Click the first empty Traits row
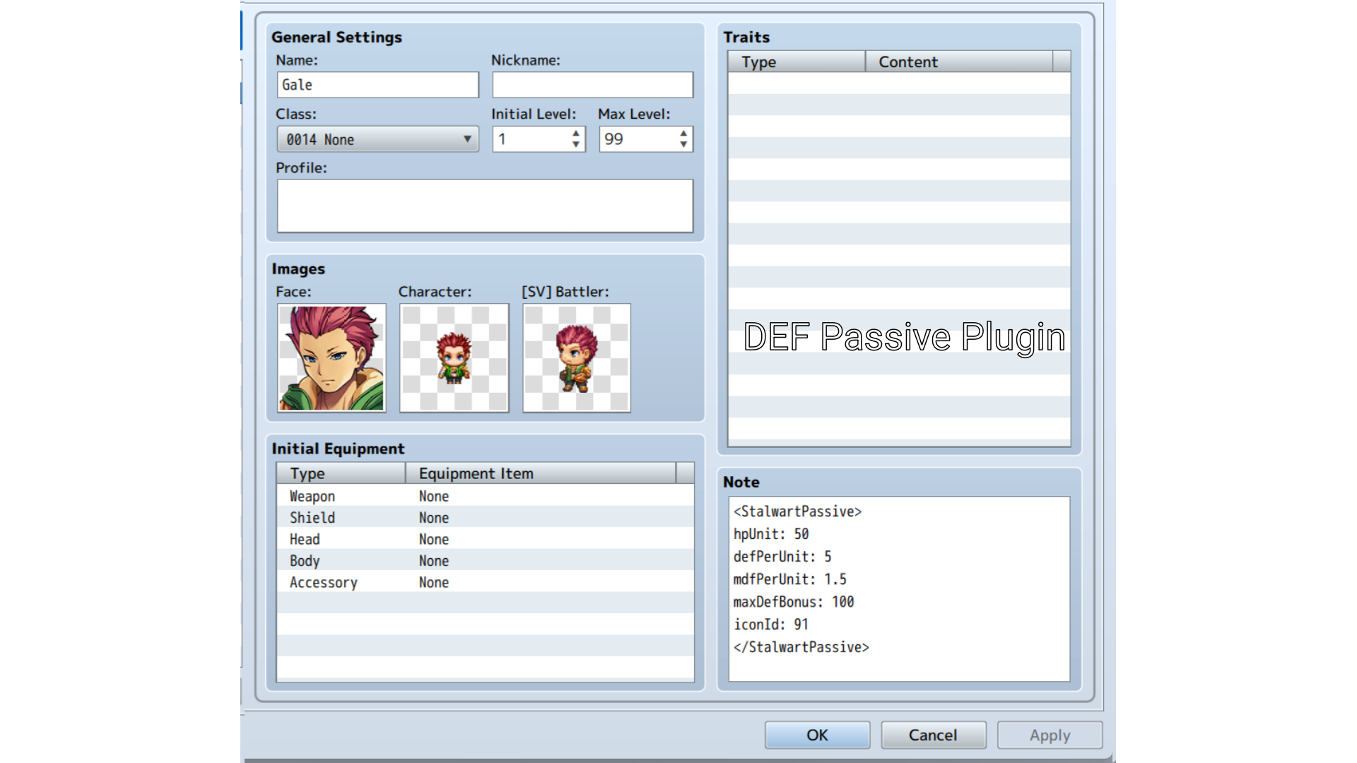The width and height of the screenshot is (1357, 763). [899, 83]
